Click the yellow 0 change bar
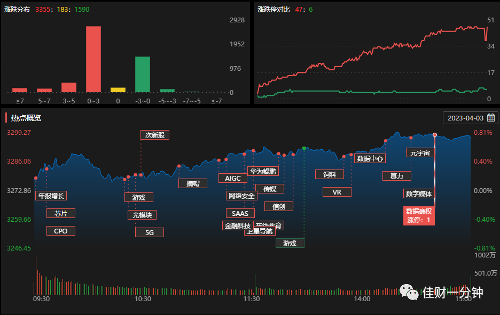 (118, 90)
